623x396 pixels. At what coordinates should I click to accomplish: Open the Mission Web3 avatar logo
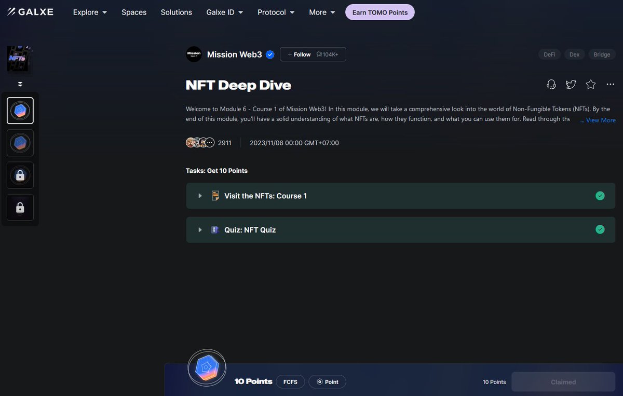click(194, 54)
